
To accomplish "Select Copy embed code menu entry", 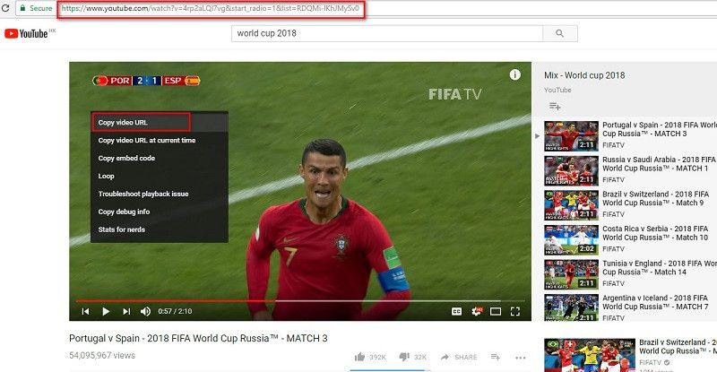I will tap(160, 159).
